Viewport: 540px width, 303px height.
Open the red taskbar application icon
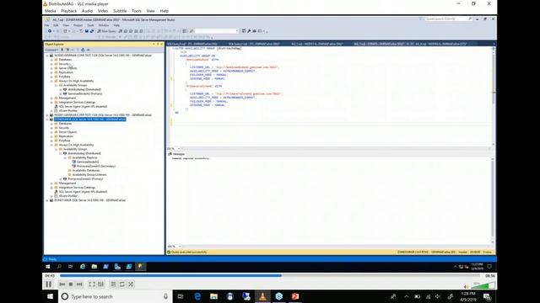295,296
